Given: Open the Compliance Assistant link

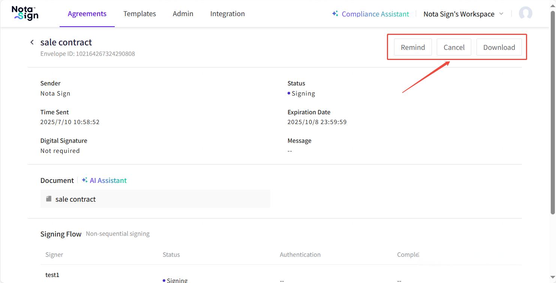Looking at the screenshot, I should tap(375, 14).
